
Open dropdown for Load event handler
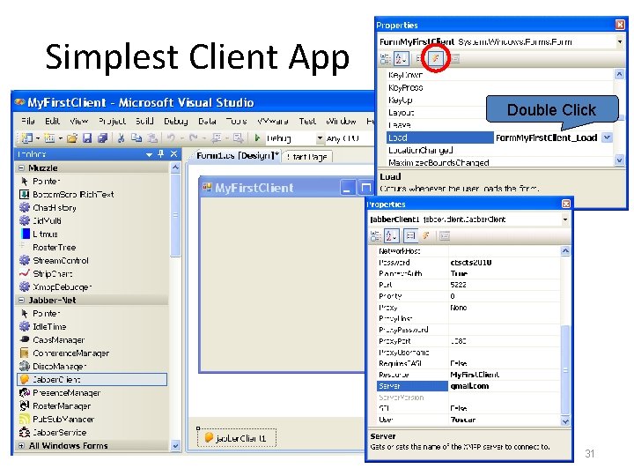[x=607, y=138]
